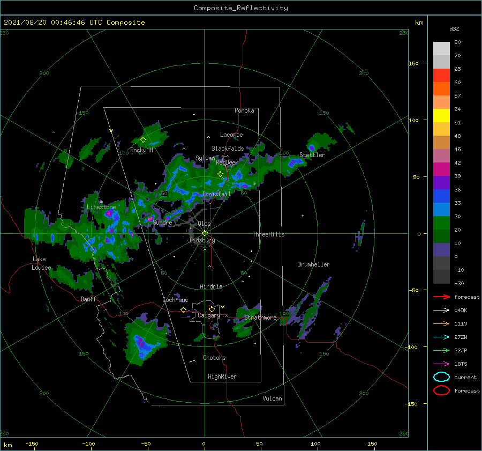Click the ThreeHills town label
482x451 pixels.
[x=268, y=234]
